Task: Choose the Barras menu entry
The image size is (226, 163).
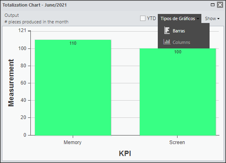Action: pos(184,31)
